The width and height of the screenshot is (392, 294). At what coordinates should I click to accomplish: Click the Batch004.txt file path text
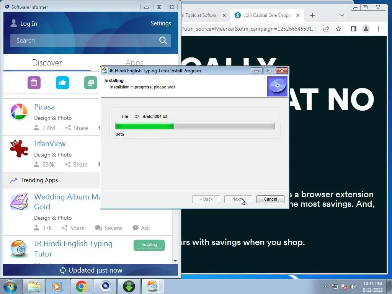tap(151, 116)
